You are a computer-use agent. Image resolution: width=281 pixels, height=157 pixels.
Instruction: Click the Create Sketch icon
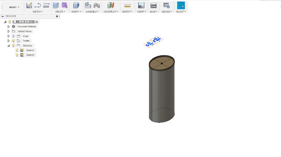[x=29, y=5]
